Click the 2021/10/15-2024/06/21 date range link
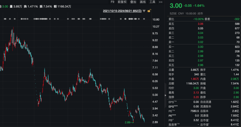Viewport: 241px width, 127px height. pyautogui.click(x=122, y=11)
